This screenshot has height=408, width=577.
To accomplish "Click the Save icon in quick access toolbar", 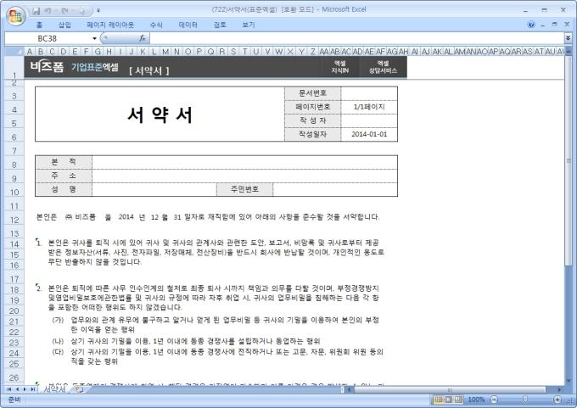I will [x=36, y=11].
